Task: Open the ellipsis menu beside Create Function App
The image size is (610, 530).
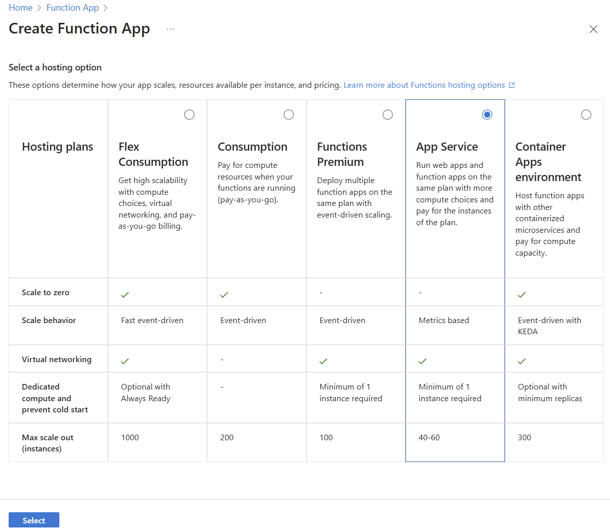Action: (170, 29)
